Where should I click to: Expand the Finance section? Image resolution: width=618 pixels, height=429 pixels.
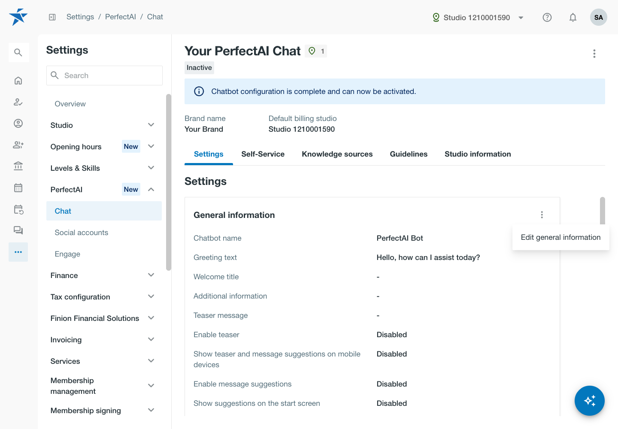pos(103,275)
